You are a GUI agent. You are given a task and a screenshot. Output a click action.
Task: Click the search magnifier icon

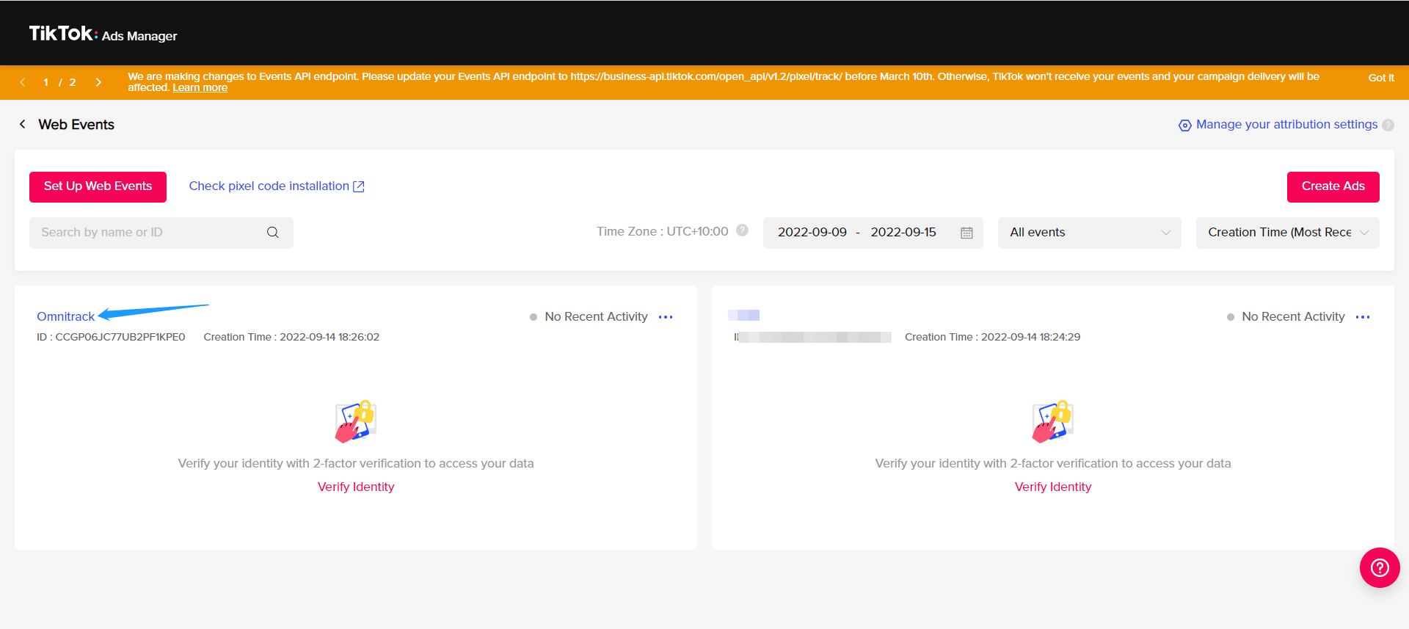pyautogui.click(x=272, y=233)
